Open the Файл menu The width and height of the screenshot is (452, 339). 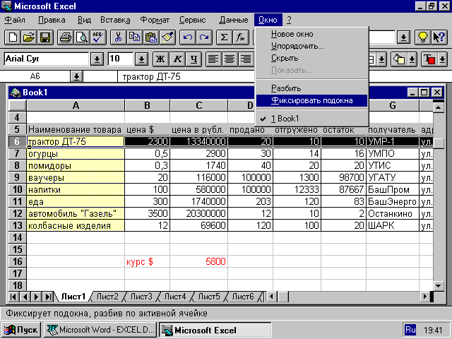tap(16, 20)
